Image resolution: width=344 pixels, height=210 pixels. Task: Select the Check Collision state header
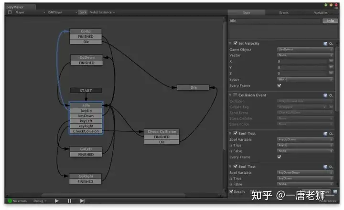(x=161, y=132)
